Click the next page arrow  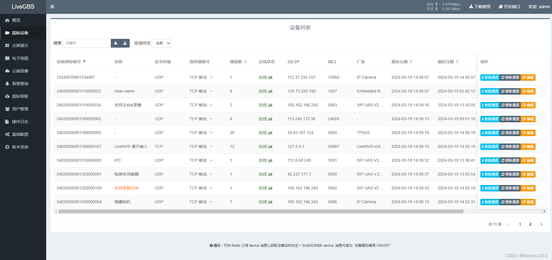[541, 224]
